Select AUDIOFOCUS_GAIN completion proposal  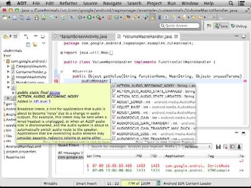(154, 118)
